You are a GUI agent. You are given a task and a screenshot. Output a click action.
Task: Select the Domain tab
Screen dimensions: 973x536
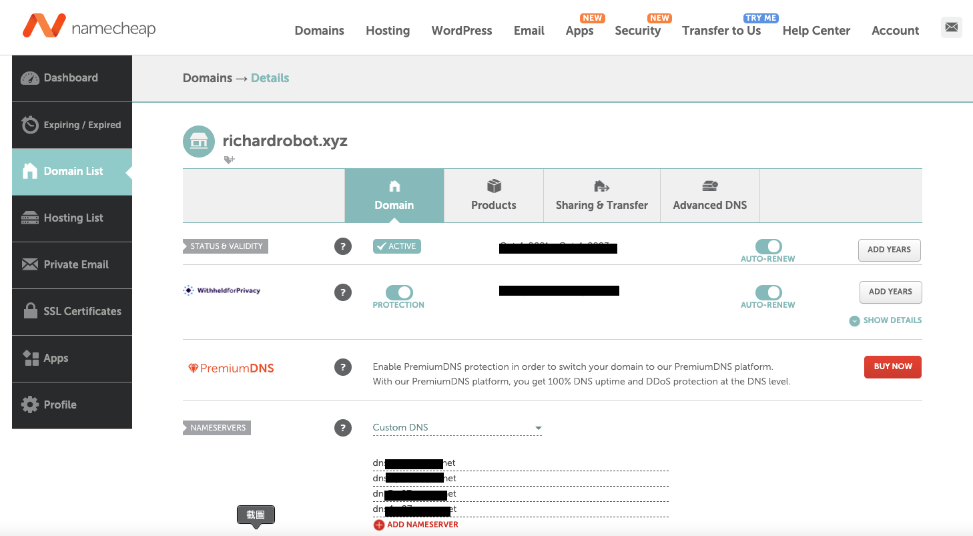click(394, 196)
